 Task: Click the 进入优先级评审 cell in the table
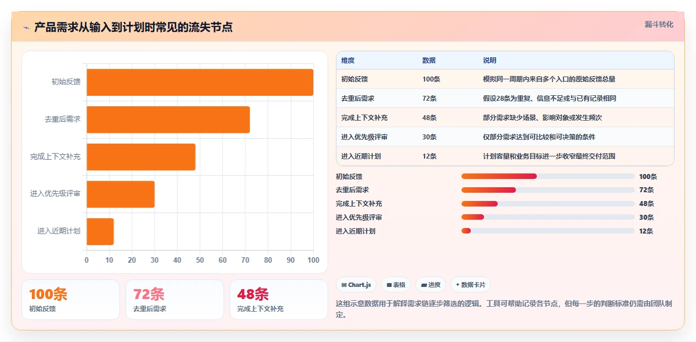tap(365, 137)
